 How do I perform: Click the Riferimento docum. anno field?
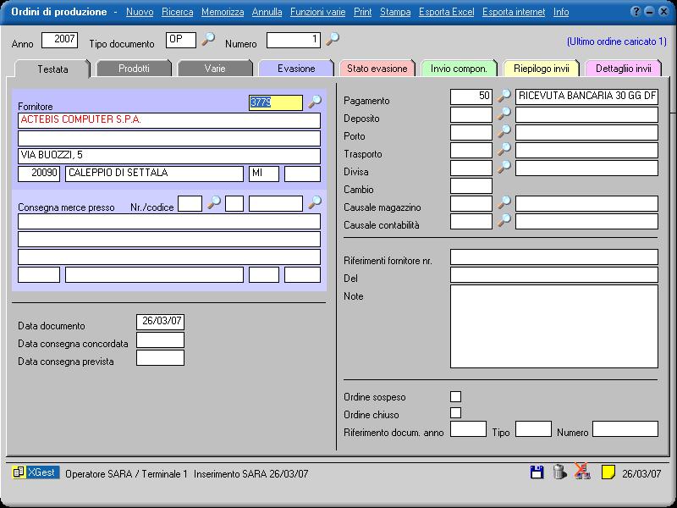468,429
